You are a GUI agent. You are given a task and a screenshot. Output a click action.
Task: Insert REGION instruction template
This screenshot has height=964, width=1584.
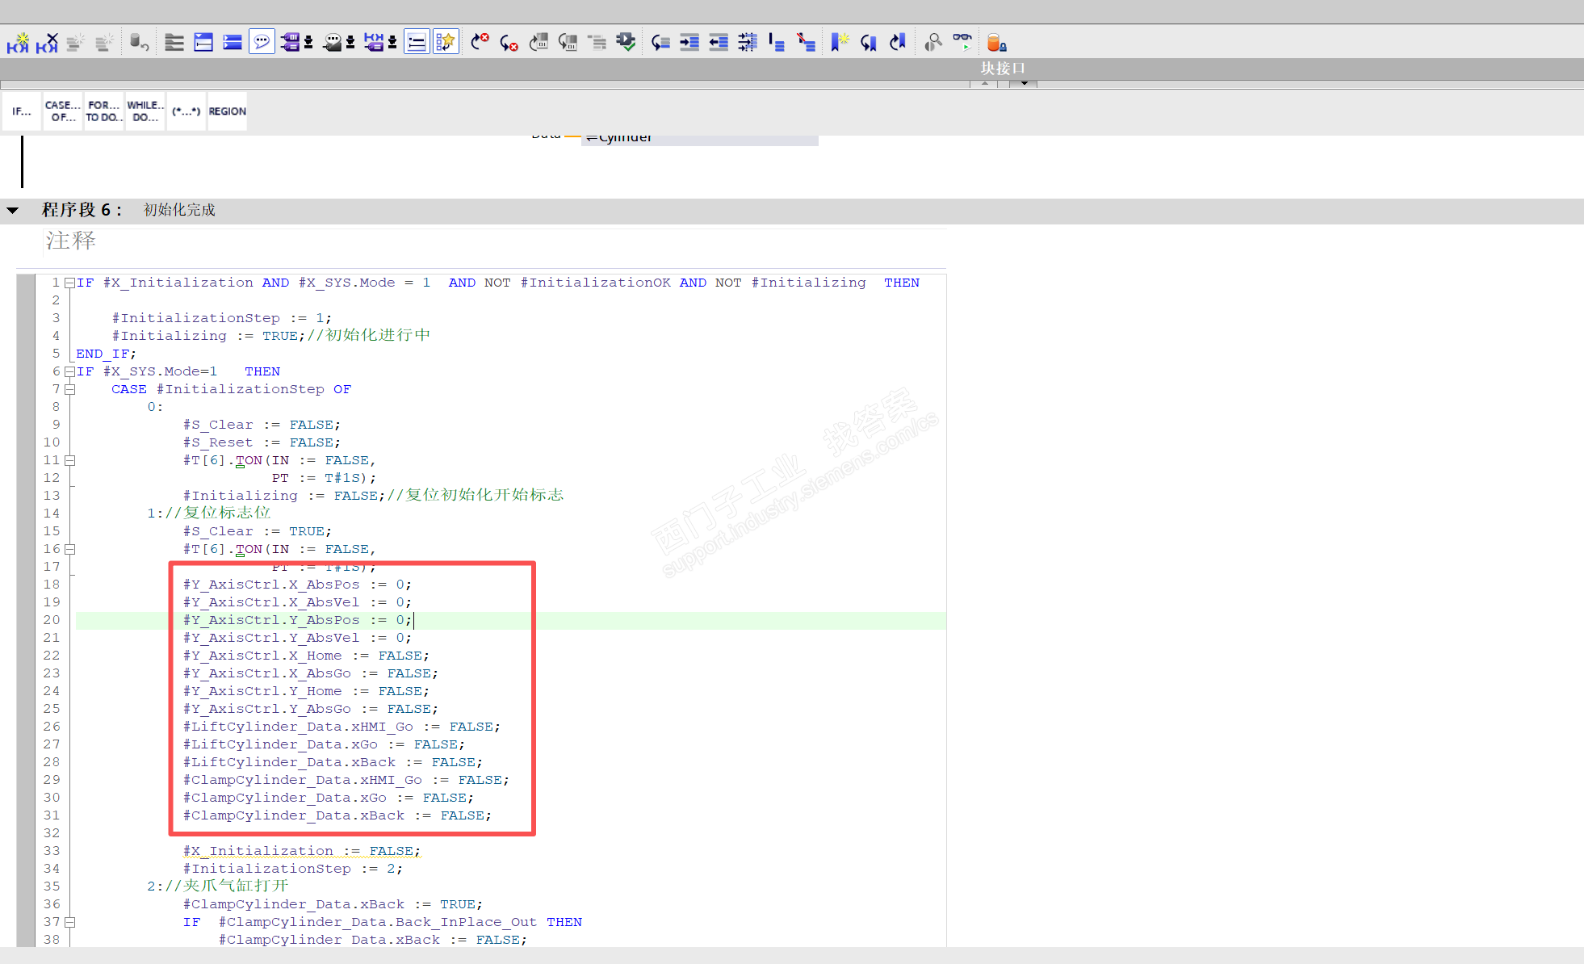pyautogui.click(x=228, y=111)
